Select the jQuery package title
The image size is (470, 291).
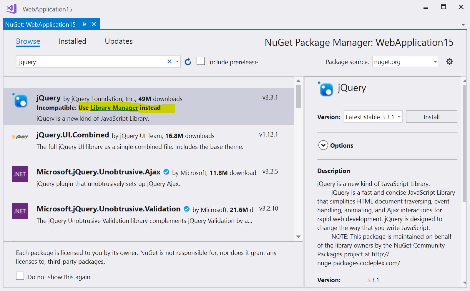click(x=49, y=98)
